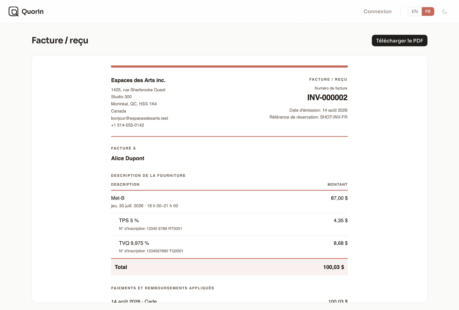Click booking date jeu. 30 juill. 2026
459x310 pixels.
coord(127,206)
